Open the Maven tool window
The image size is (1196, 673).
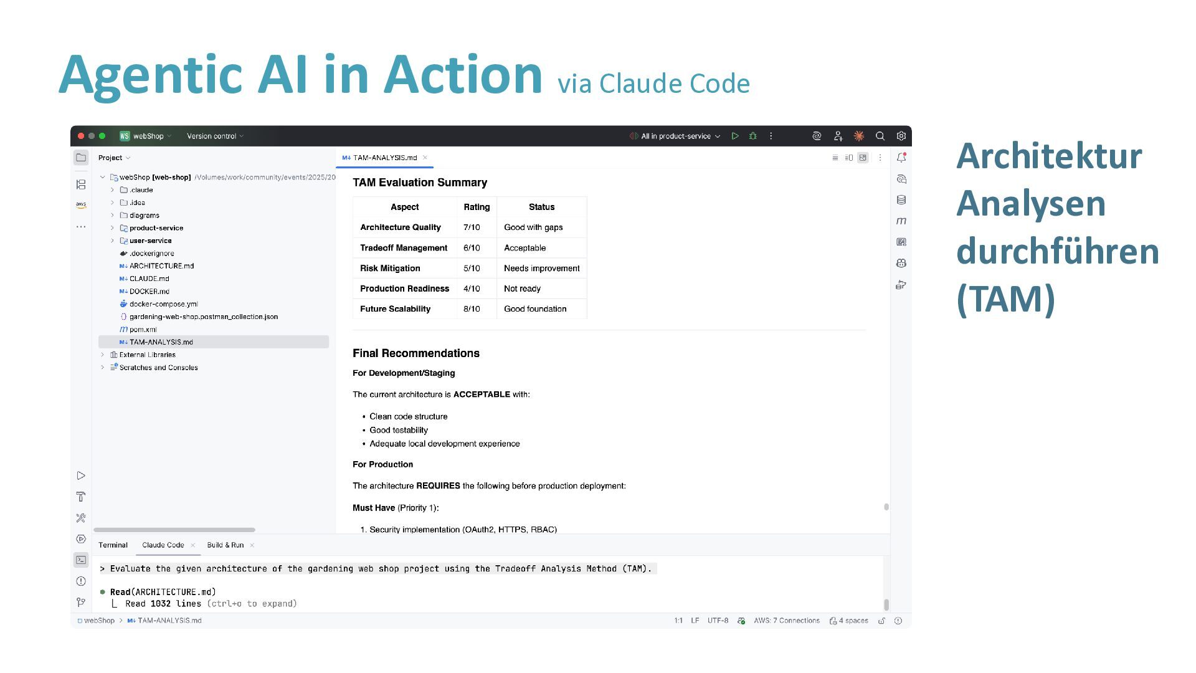[901, 221]
